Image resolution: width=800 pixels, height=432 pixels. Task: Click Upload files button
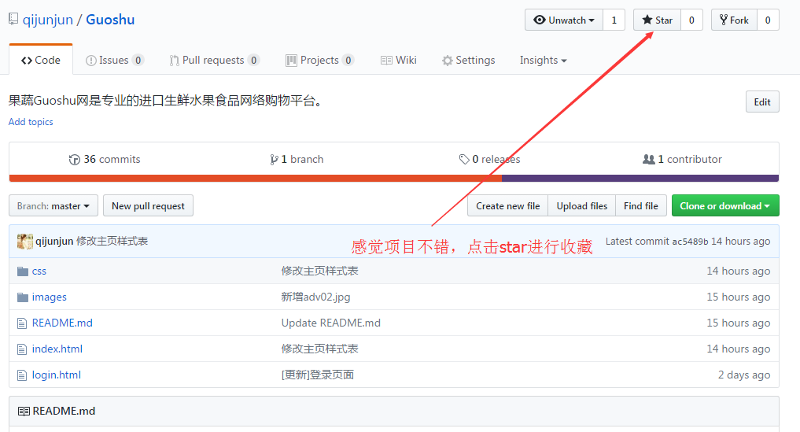581,206
